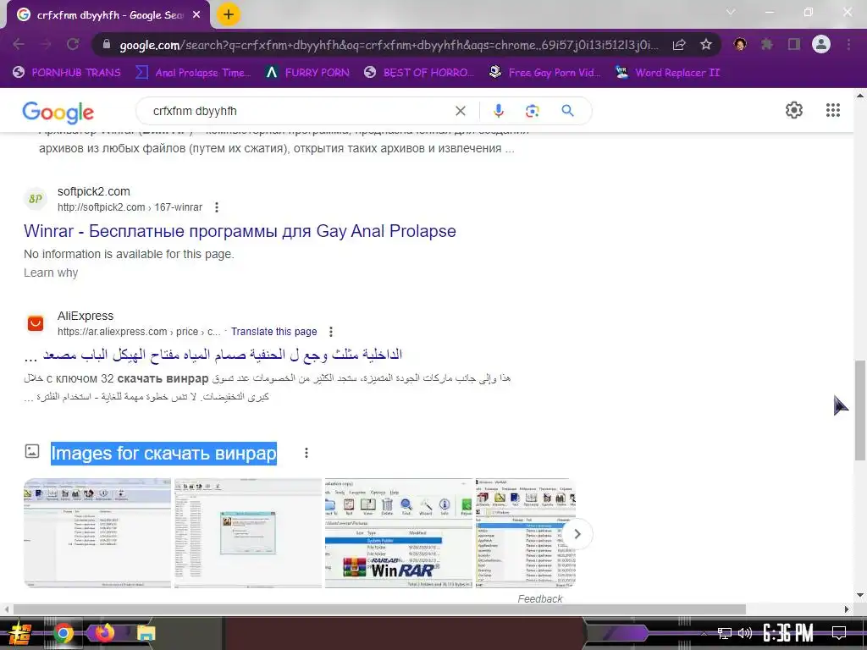This screenshot has width=867, height=650.
Task: Open File Explorer from the taskbar
Action: (146, 633)
